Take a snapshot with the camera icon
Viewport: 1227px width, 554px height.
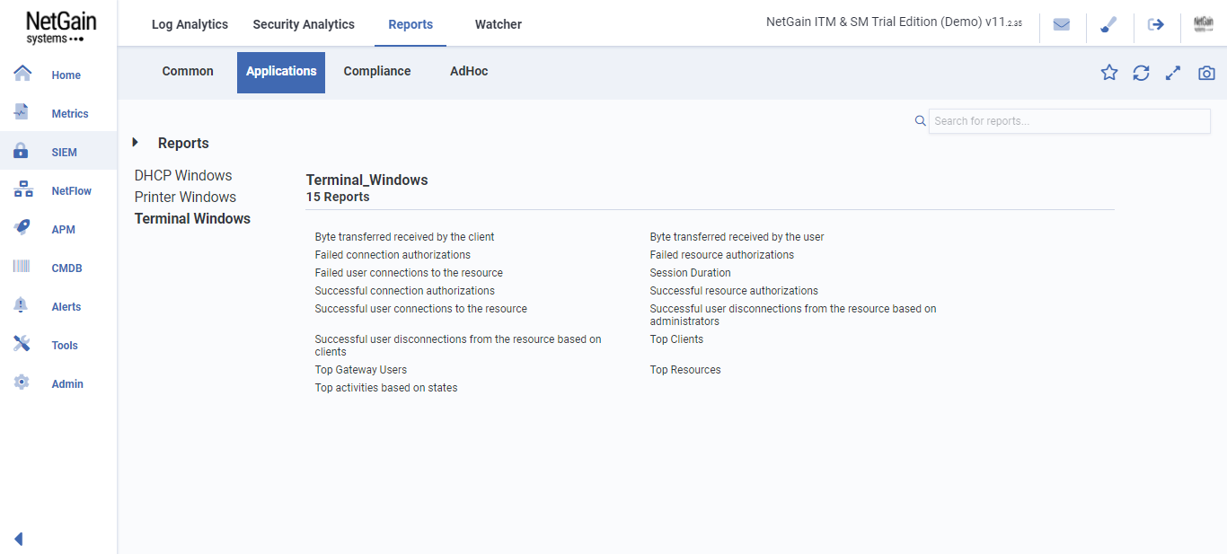[1206, 74]
